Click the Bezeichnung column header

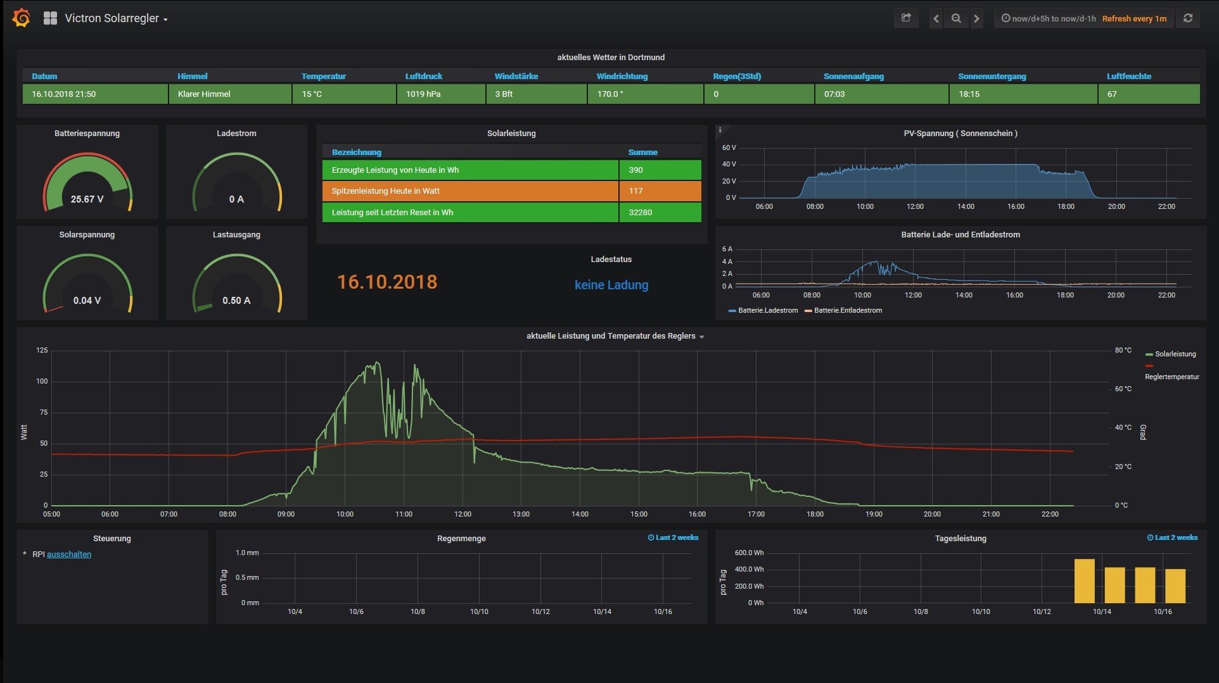coord(356,153)
